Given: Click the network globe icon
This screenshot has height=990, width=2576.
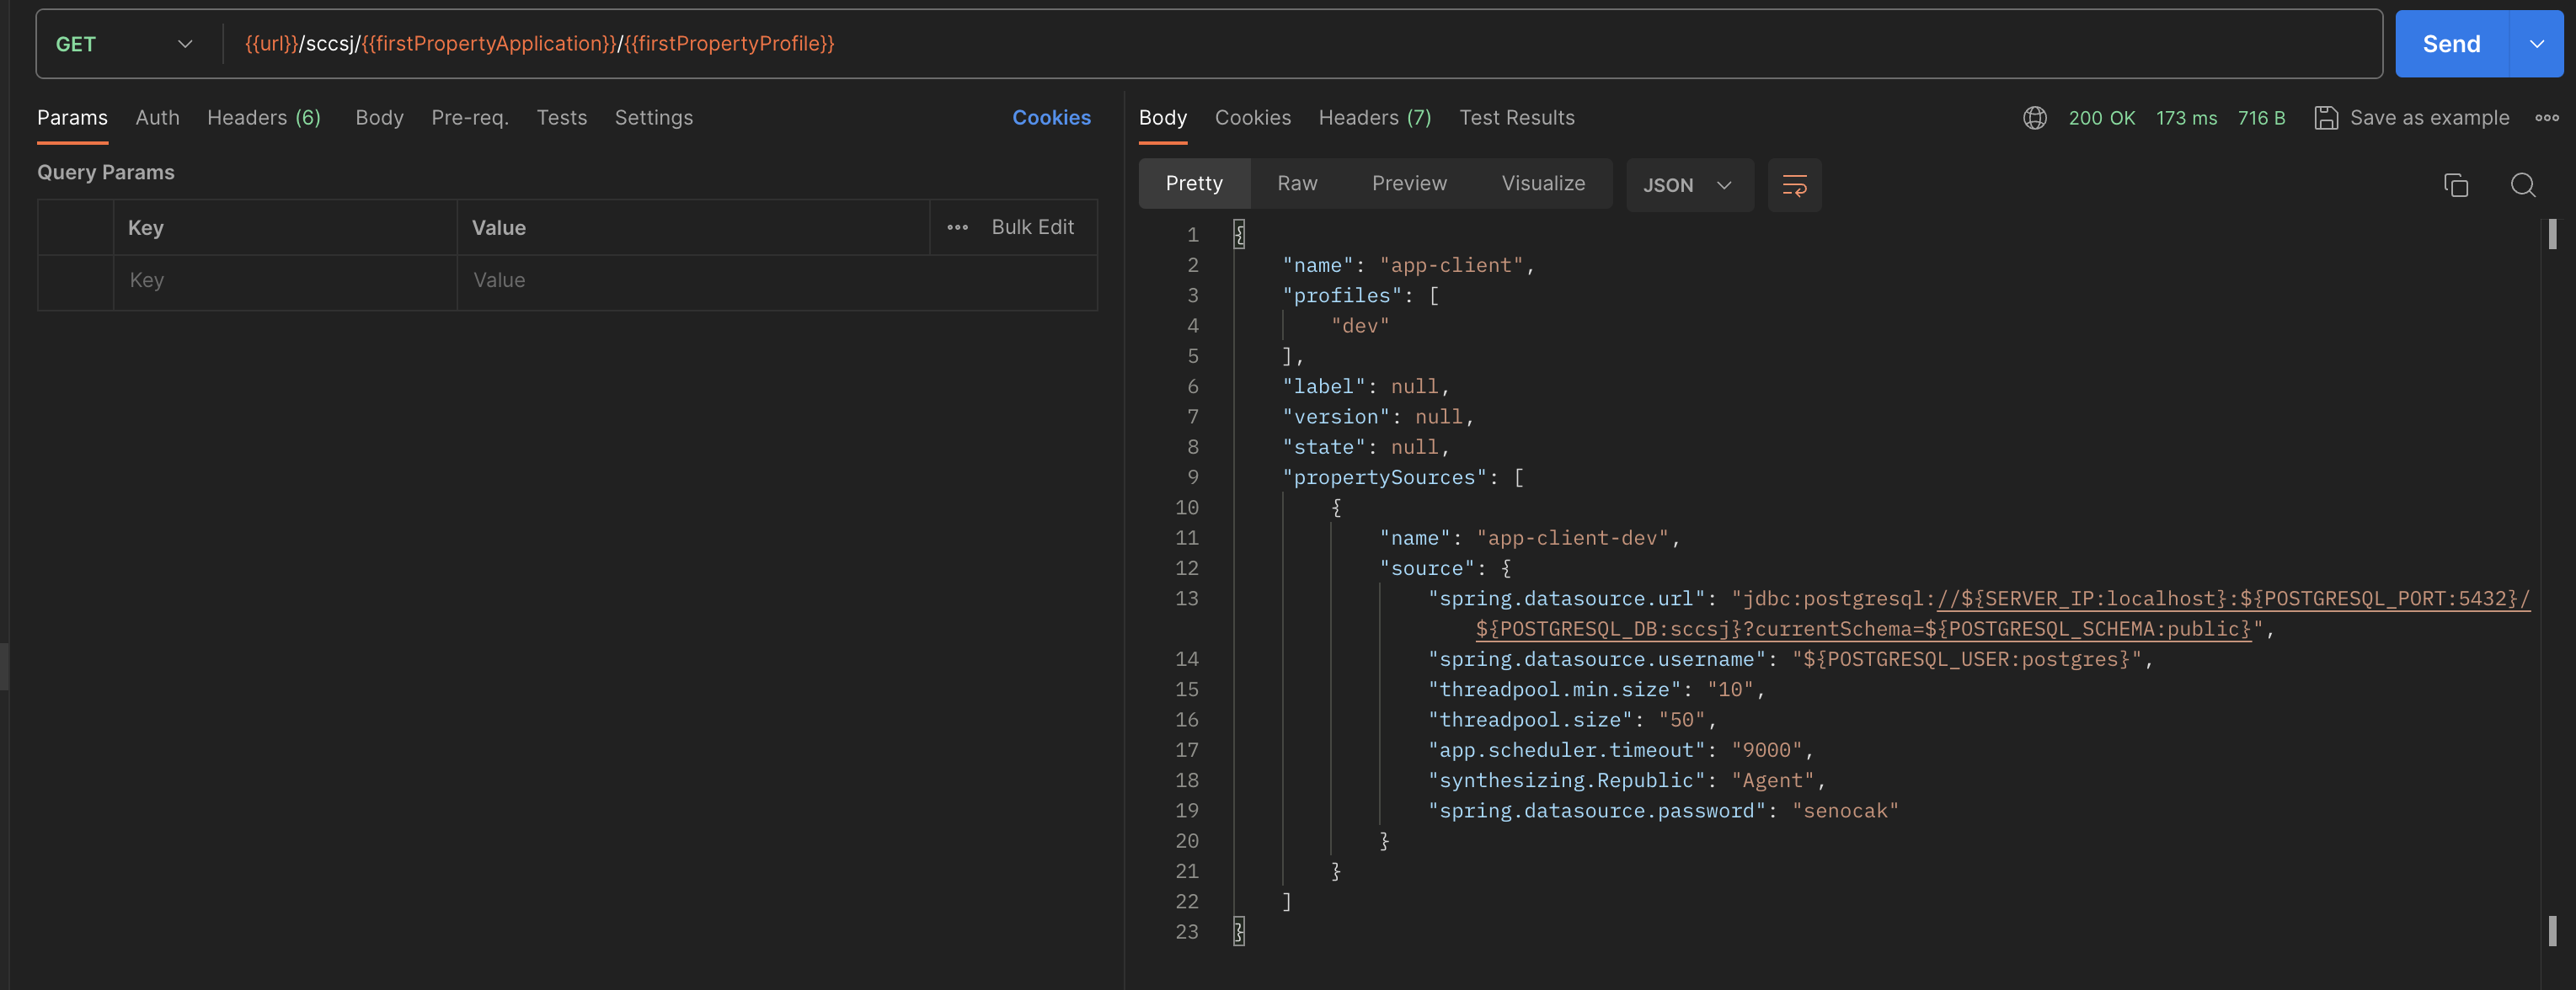Looking at the screenshot, I should pyautogui.click(x=2034, y=118).
